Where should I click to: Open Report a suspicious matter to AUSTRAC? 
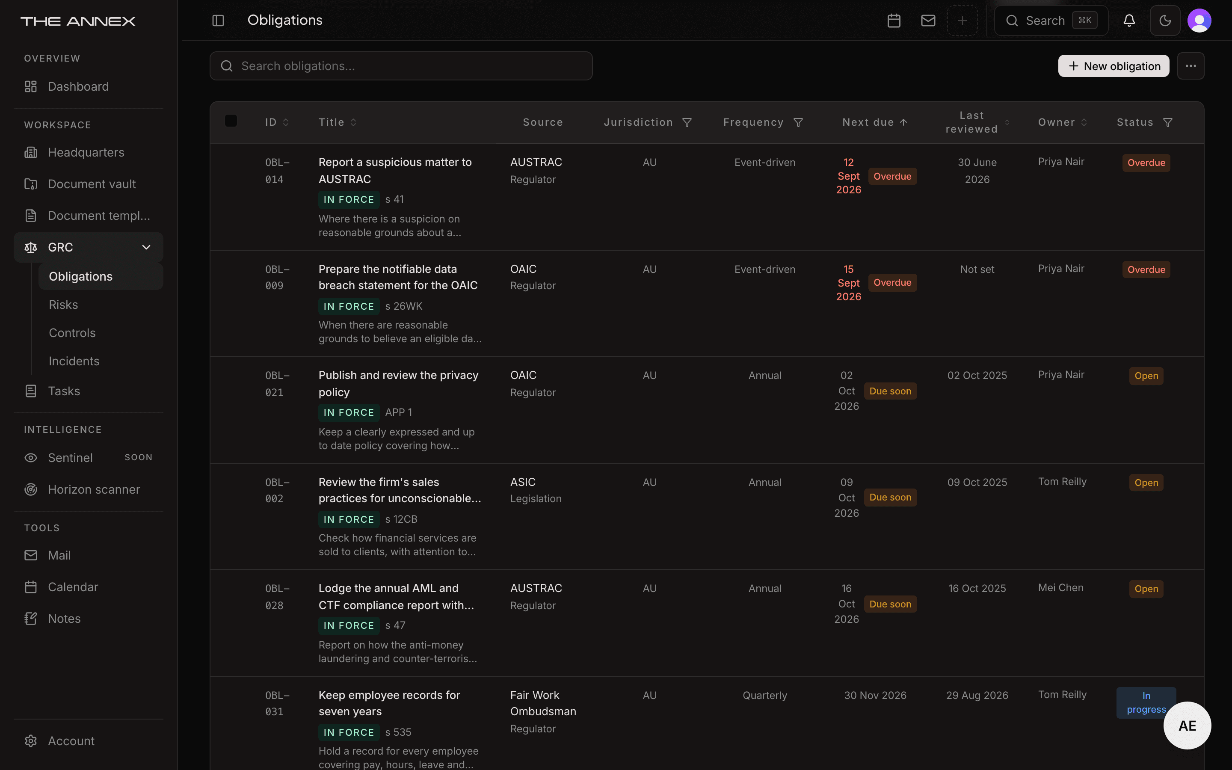(x=395, y=171)
